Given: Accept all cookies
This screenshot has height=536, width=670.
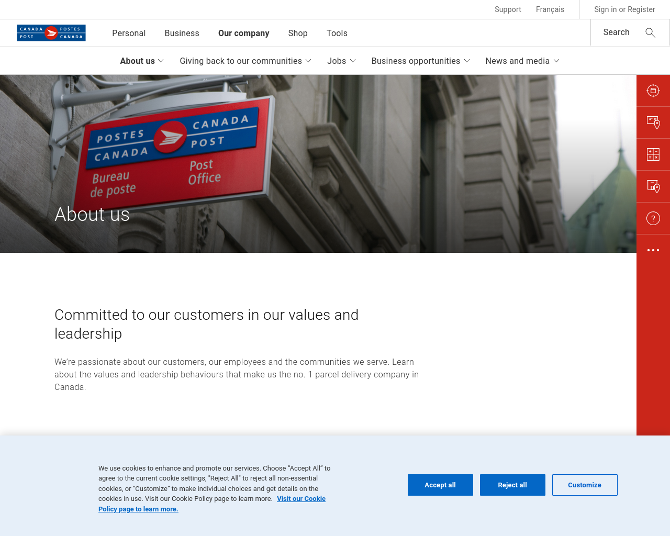Looking at the screenshot, I should coord(440,485).
